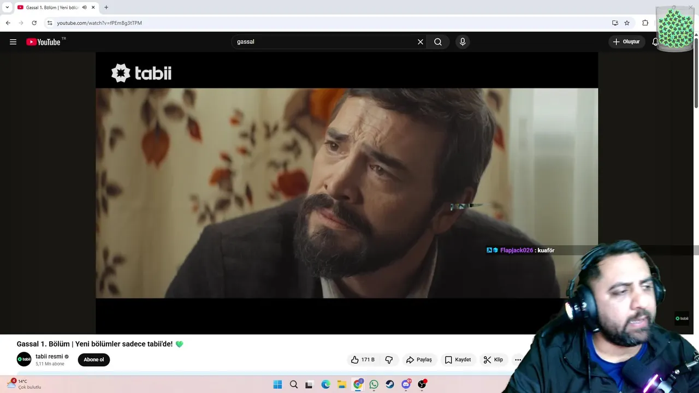Open the tabii resmi channel name link
The height and width of the screenshot is (393, 699).
pyautogui.click(x=49, y=356)
